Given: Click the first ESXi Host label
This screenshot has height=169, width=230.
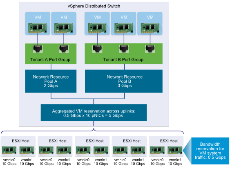Looking at the screenshot, I should pos(21,141).
